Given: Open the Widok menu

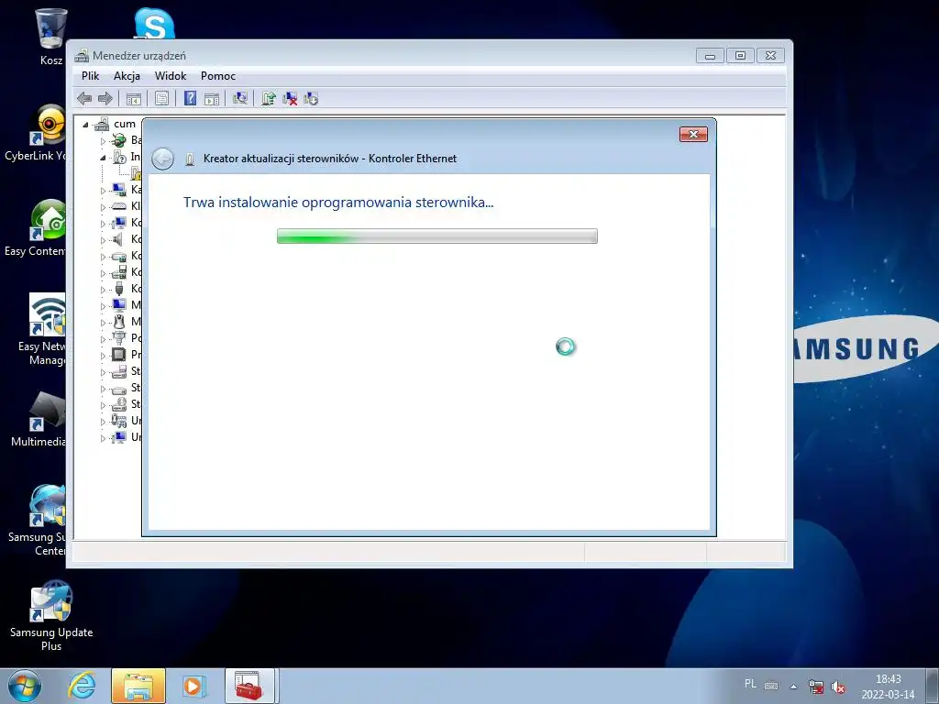Looking at the screenshot, I should (x=170, y=76).
